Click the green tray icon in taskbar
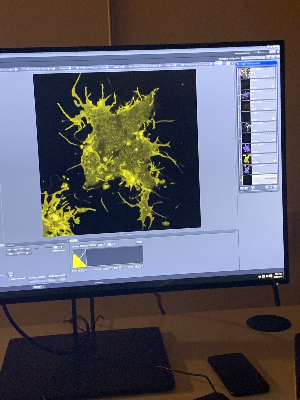The height and width of the screenshot is (400, 300). tap(260, 276)
